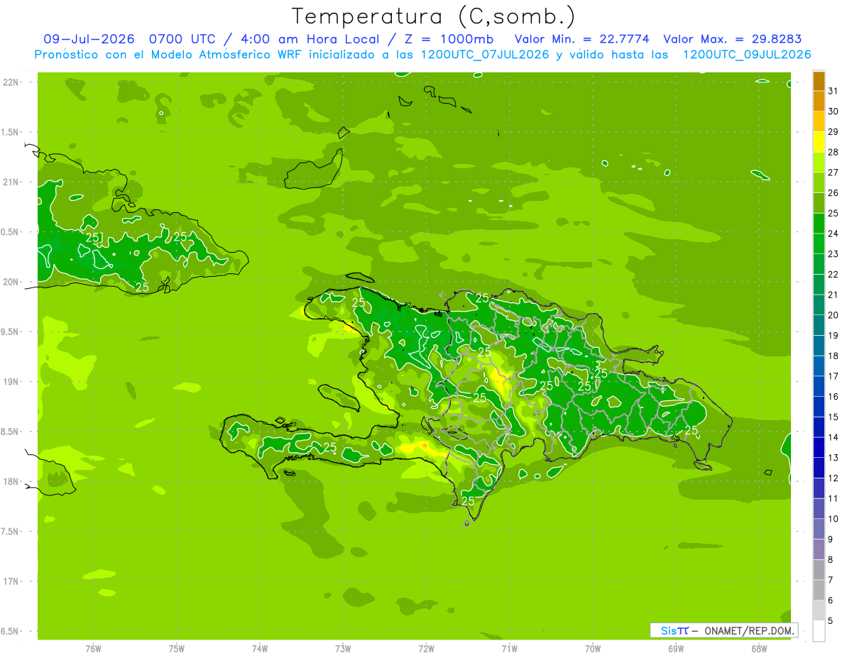Viewport: 852px width, 658px height.
Task: Pick the gray legend swatch between 6 and 7
Action: click(819, 590)
